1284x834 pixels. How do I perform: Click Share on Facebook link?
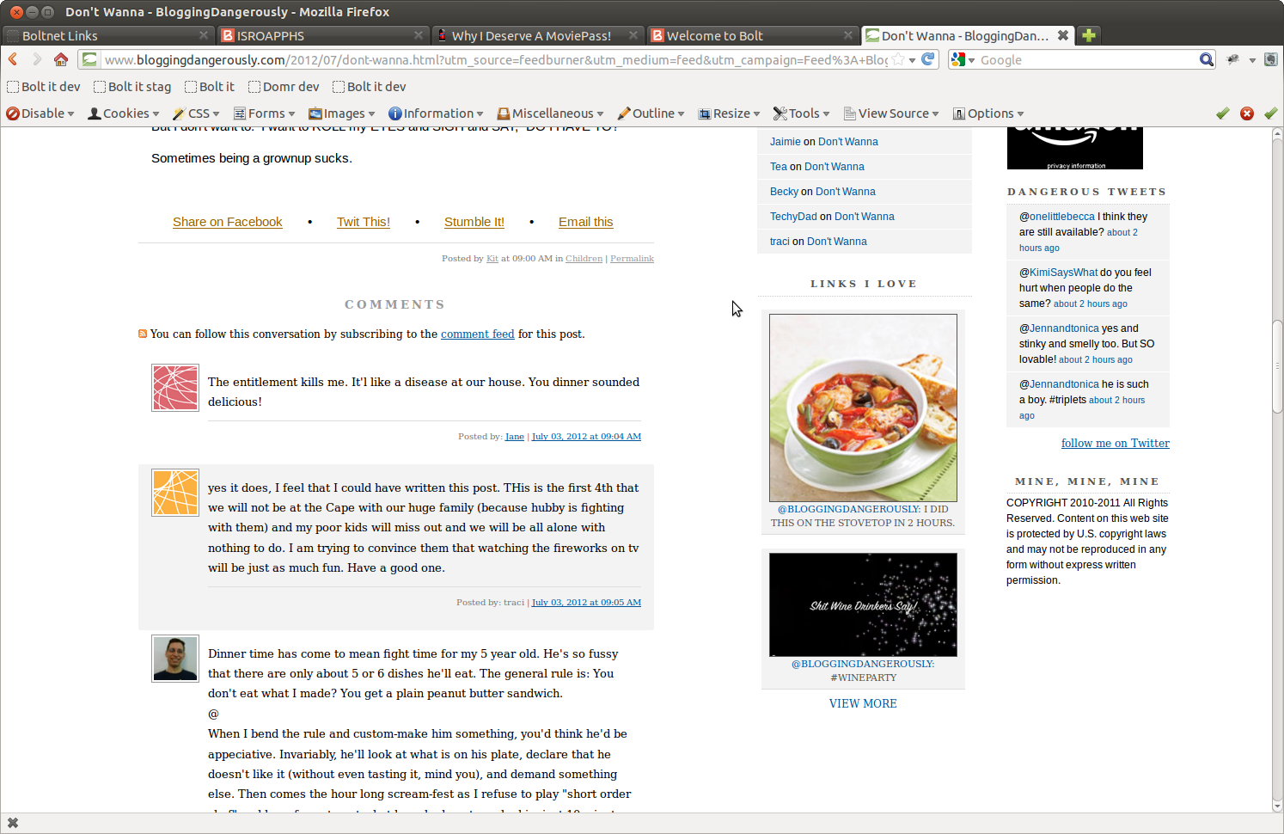[x=227, y=222]
